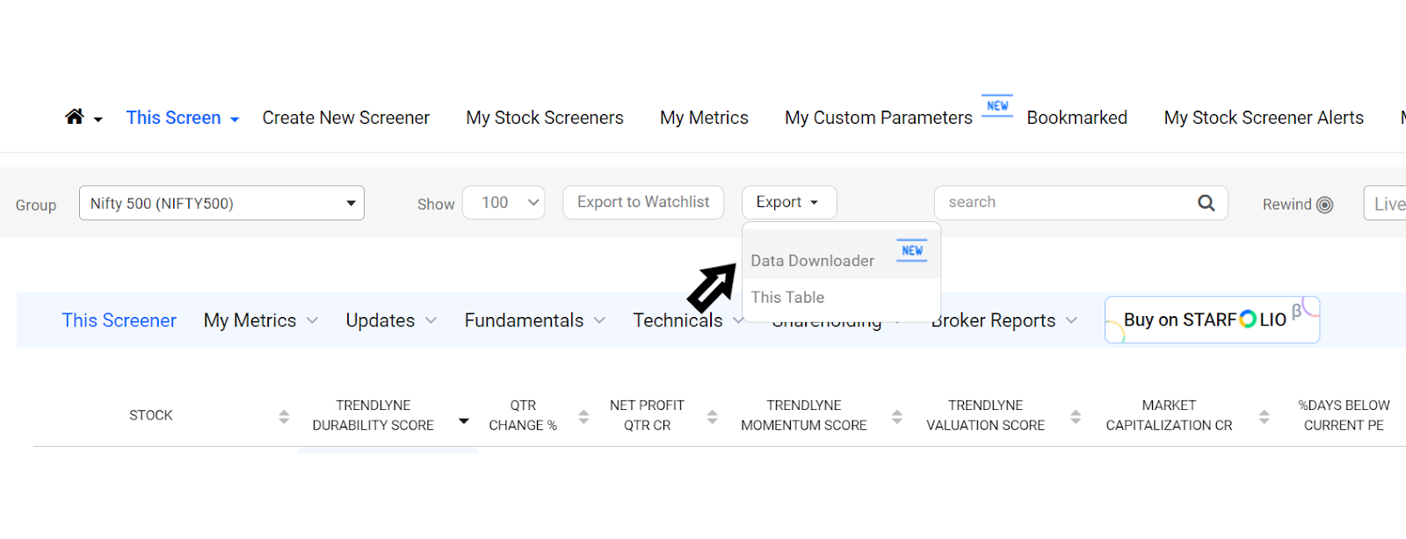The image size is (1406, 539).
Task: Click Export to Watchlist button
Action: click(x=643, y=203)
